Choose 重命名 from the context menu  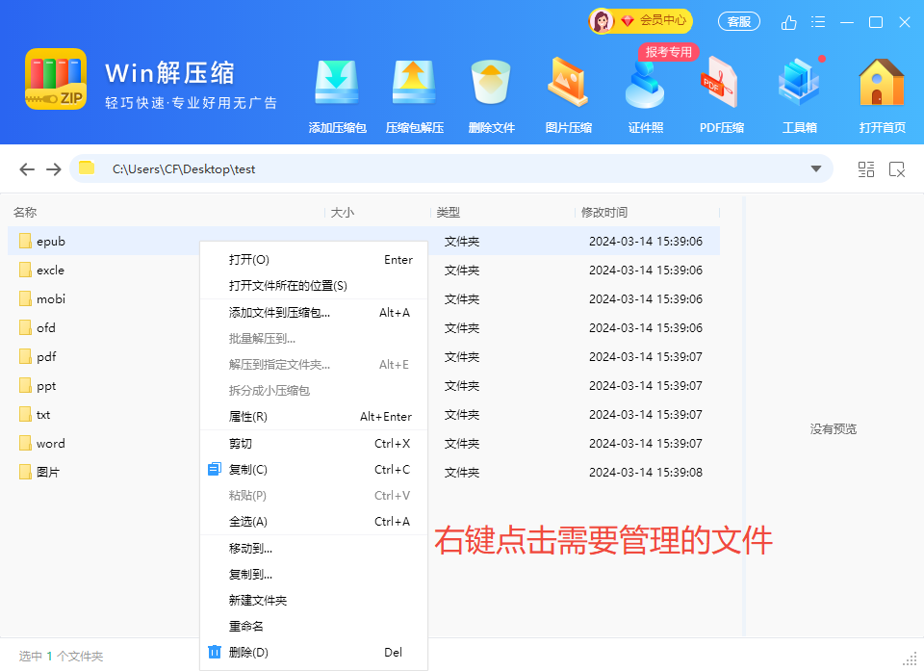(x=314, y=626)
